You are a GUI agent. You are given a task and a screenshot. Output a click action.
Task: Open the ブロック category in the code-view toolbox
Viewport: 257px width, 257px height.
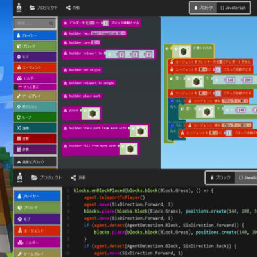pyautogui.click(x=37, y=208)
